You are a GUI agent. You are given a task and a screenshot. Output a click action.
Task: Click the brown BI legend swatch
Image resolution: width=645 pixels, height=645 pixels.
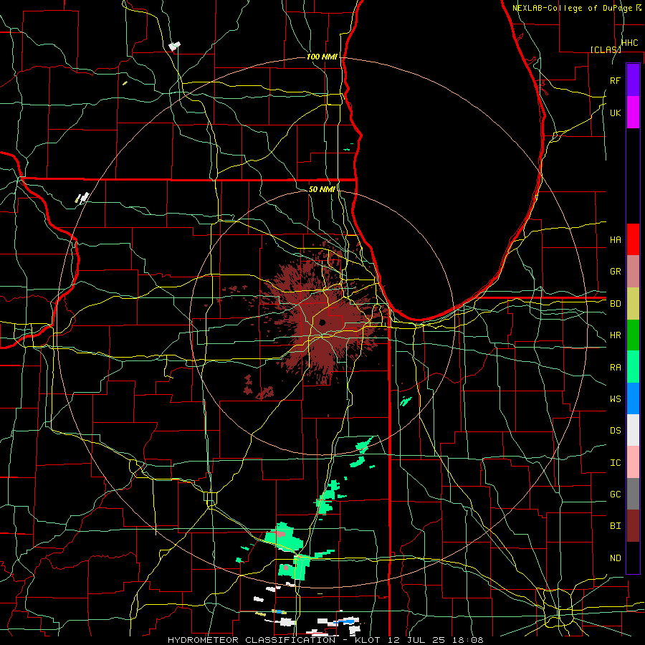633,526
